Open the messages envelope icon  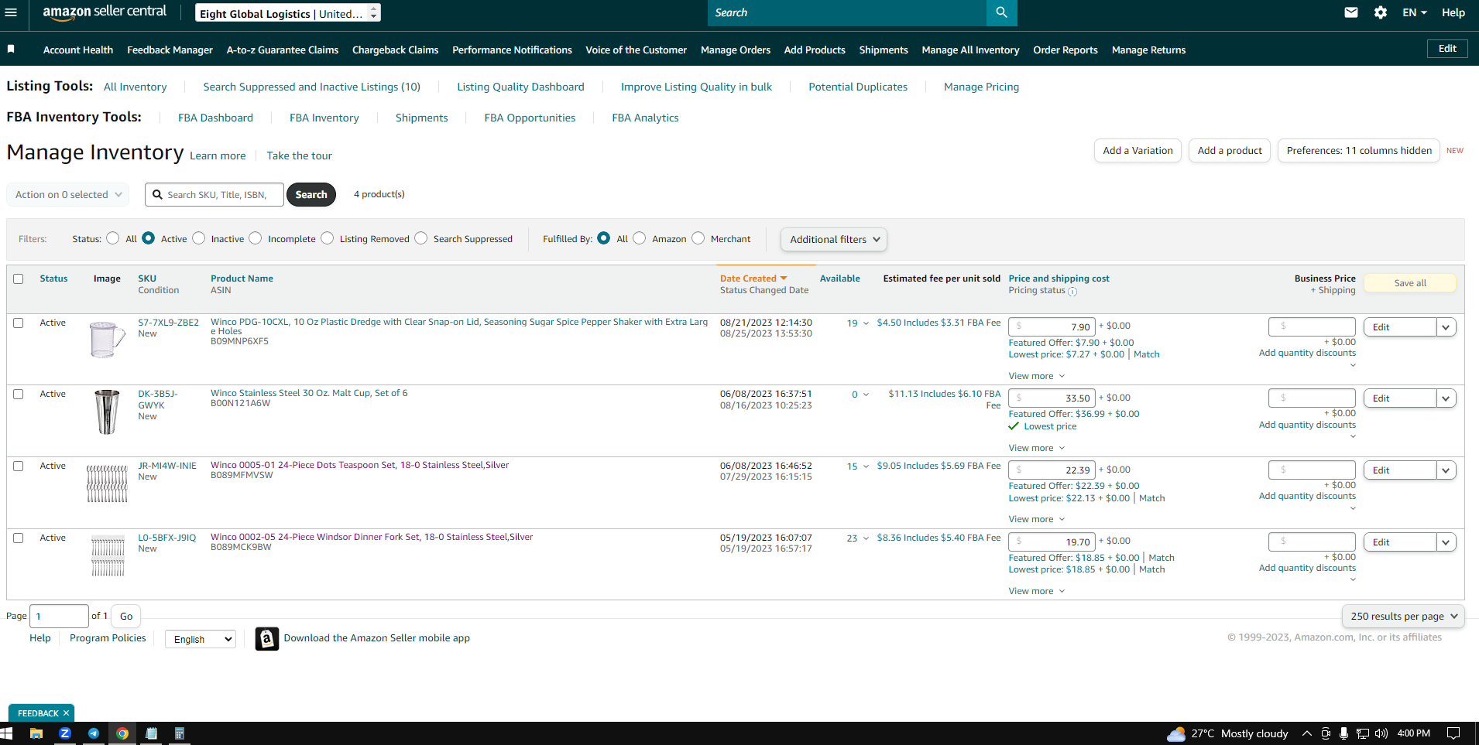(1351, 12)
